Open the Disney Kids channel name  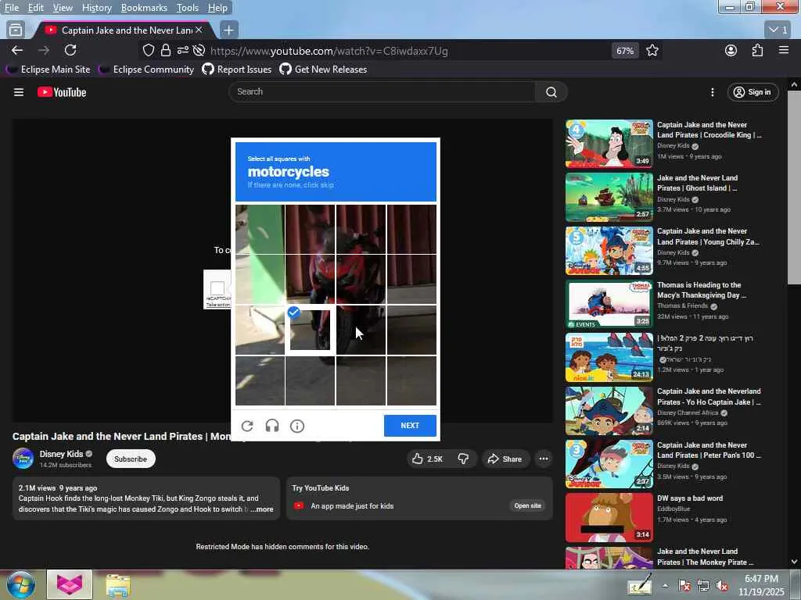pos(61,454)
